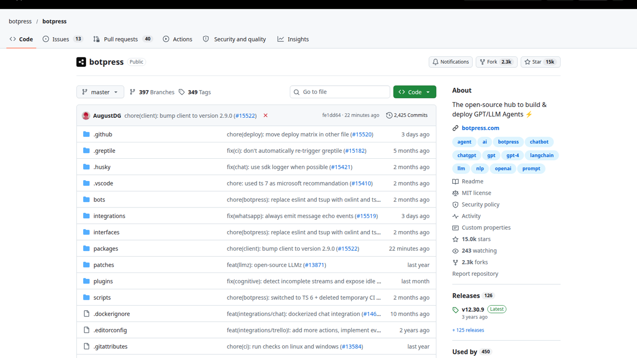
Task: Click the .dockerignore file icon
Action: point(86,313)
